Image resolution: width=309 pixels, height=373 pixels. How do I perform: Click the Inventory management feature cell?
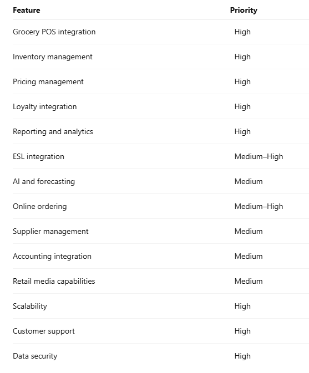[52, 57]
